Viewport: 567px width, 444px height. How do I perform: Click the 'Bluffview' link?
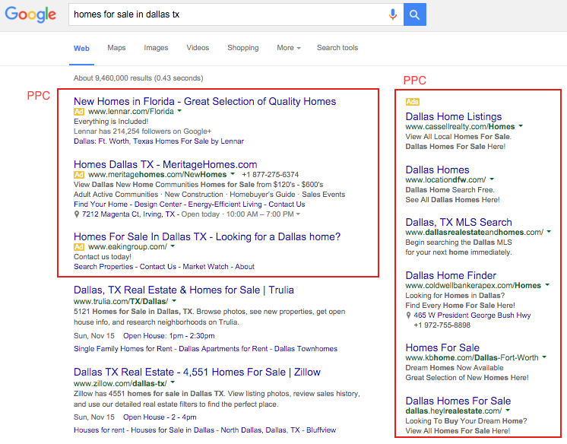(321, 430)
